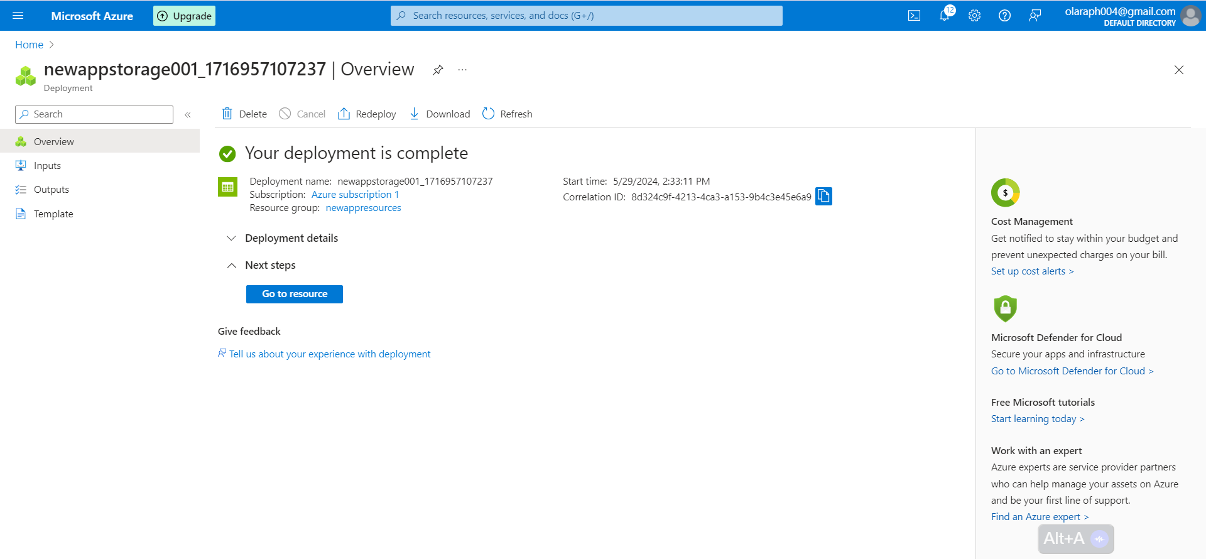Viewport: 1206px width, 559px height.
Task: Redeploy the deployment
Action: pos(367,114)
